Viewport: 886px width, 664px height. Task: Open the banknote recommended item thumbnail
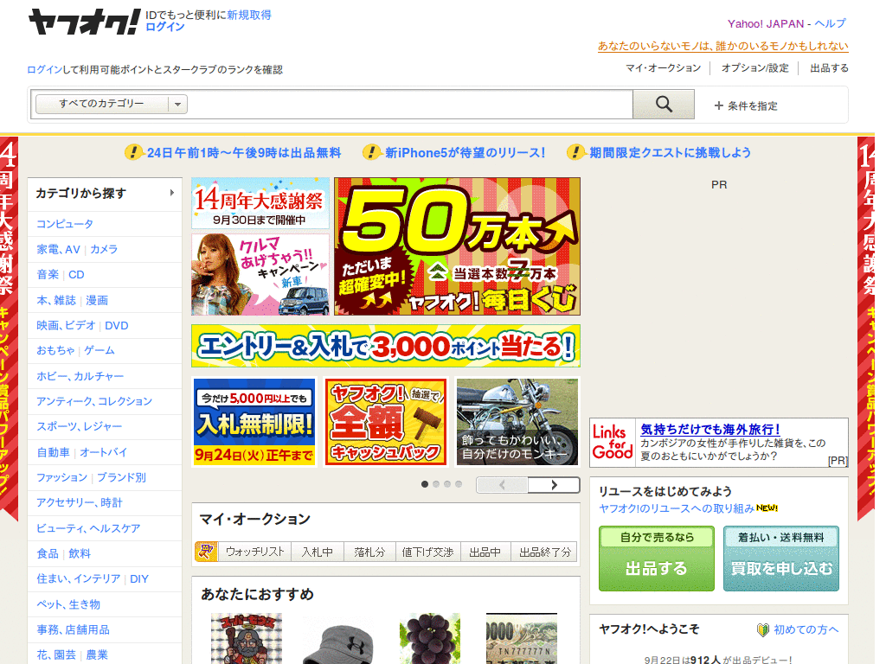pyautogui.click(x=522, y=639)
